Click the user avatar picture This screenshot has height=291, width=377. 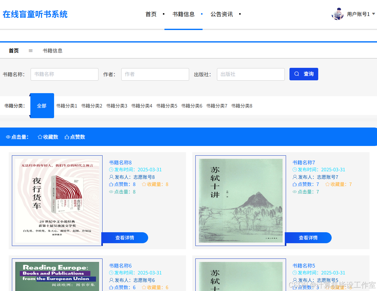click(x=338, y=14)
